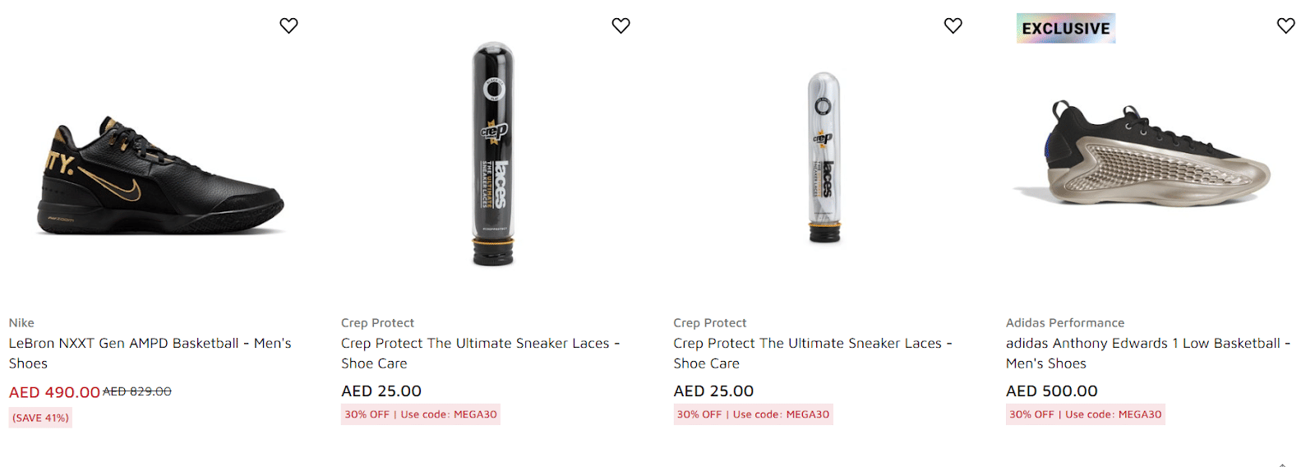1315x467 pixels.
Task: Favorite the black Crep Protect laces tube
Action: [x=621, y=25]
